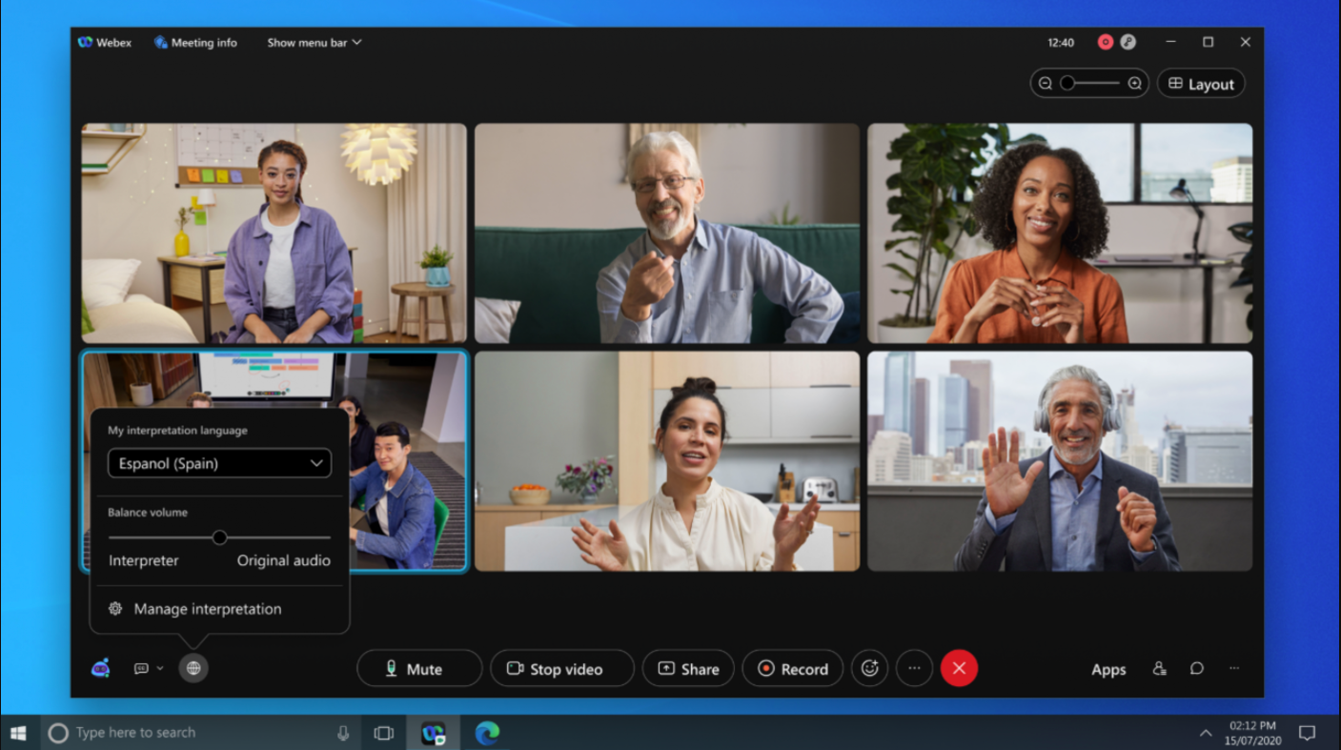Screen dimensions: 1341x750
Task: Stop video camera feed
Action: pyautogui.click(x=561, y=669)
